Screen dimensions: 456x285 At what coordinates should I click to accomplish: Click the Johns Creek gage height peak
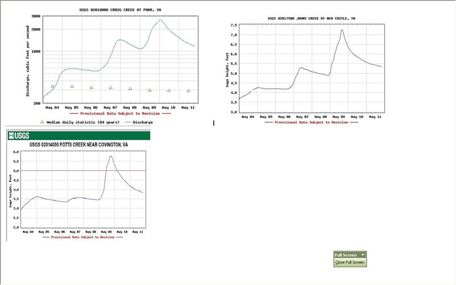[x=341, y=30]
